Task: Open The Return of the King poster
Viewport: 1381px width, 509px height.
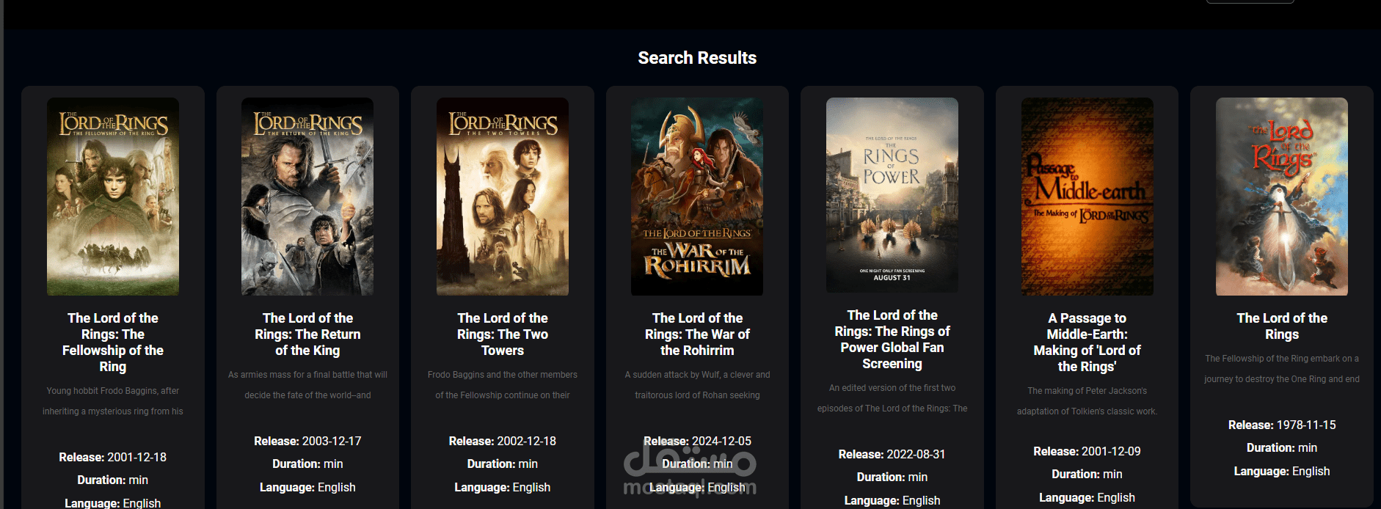Action: click(x=307, y=197)
